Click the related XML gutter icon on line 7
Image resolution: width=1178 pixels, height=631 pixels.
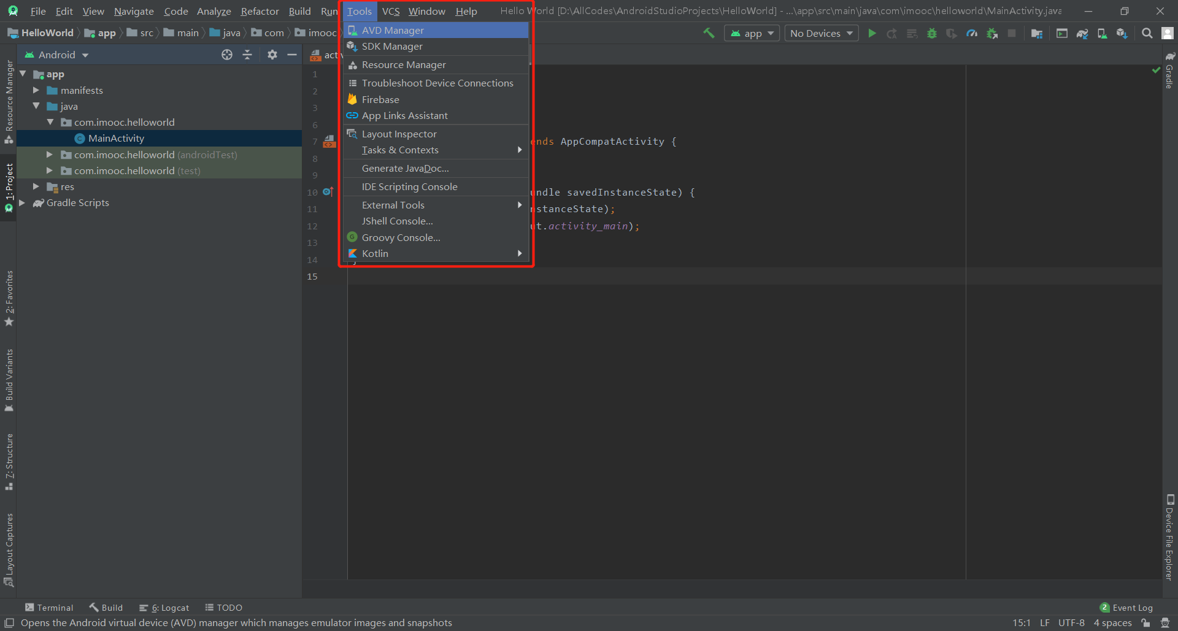[x=329, y=142]
